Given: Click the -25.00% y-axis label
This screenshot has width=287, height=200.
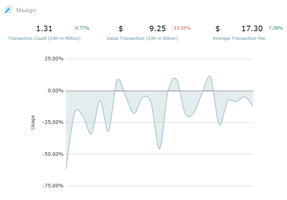Looking at the screenshot, I should (x=53, y=122).
